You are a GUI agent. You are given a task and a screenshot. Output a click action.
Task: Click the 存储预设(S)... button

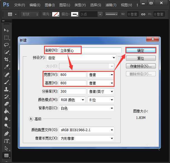[141, 66]
